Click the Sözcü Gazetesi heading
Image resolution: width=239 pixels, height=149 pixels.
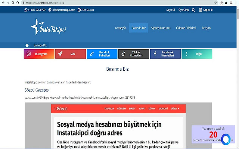pyautogui.click(x=37, y=90)
